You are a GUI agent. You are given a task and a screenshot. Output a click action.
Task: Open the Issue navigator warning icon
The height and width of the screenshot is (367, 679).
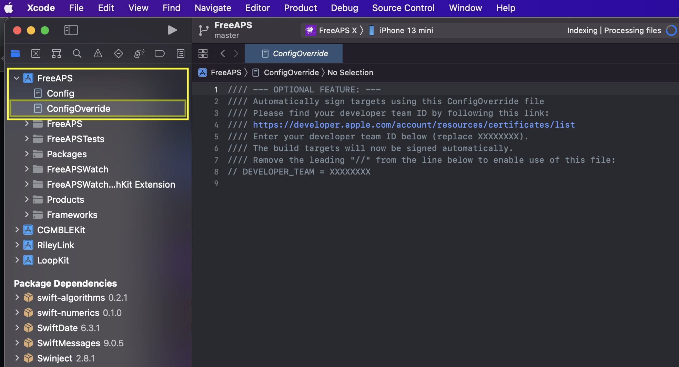[x=98, y=53]
